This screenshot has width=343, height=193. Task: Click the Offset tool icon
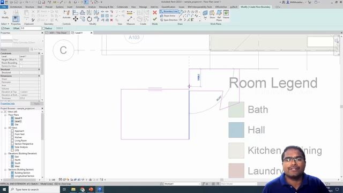point(83,12)
